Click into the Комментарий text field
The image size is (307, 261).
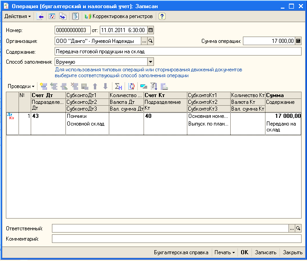click(176, 238)
